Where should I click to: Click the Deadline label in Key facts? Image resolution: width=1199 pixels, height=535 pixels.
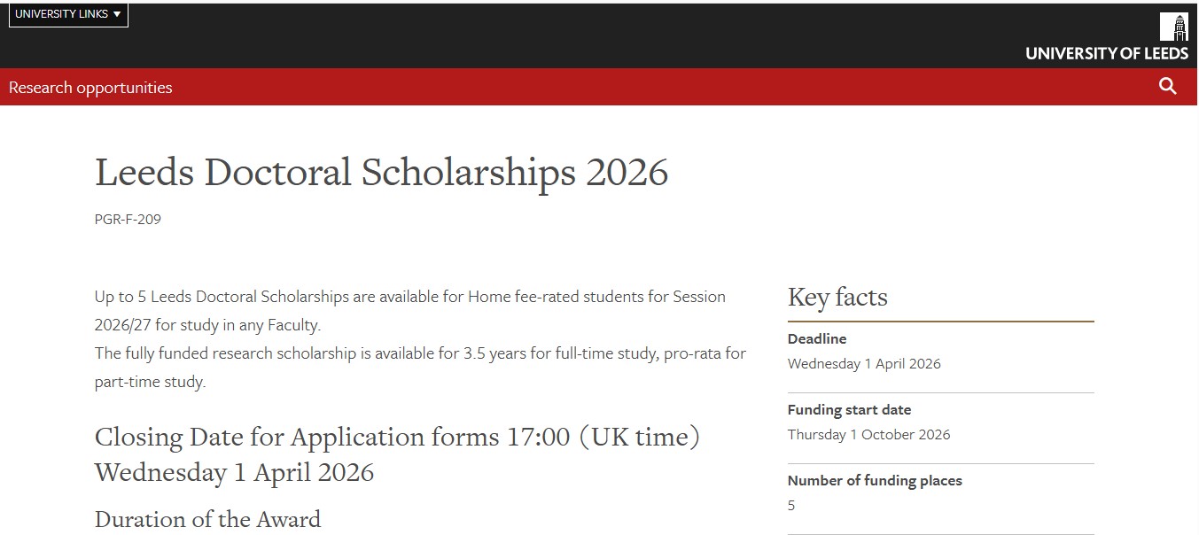(817, 339)
